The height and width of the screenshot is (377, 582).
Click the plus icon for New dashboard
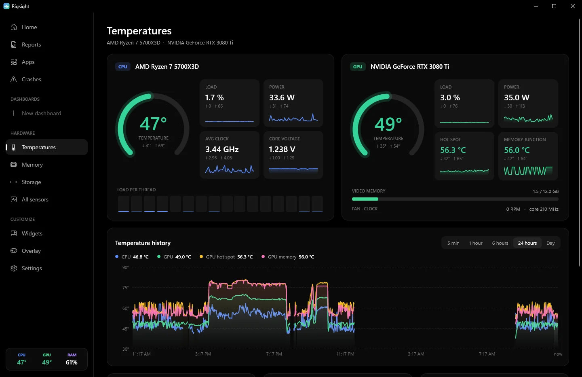[14, 113]
